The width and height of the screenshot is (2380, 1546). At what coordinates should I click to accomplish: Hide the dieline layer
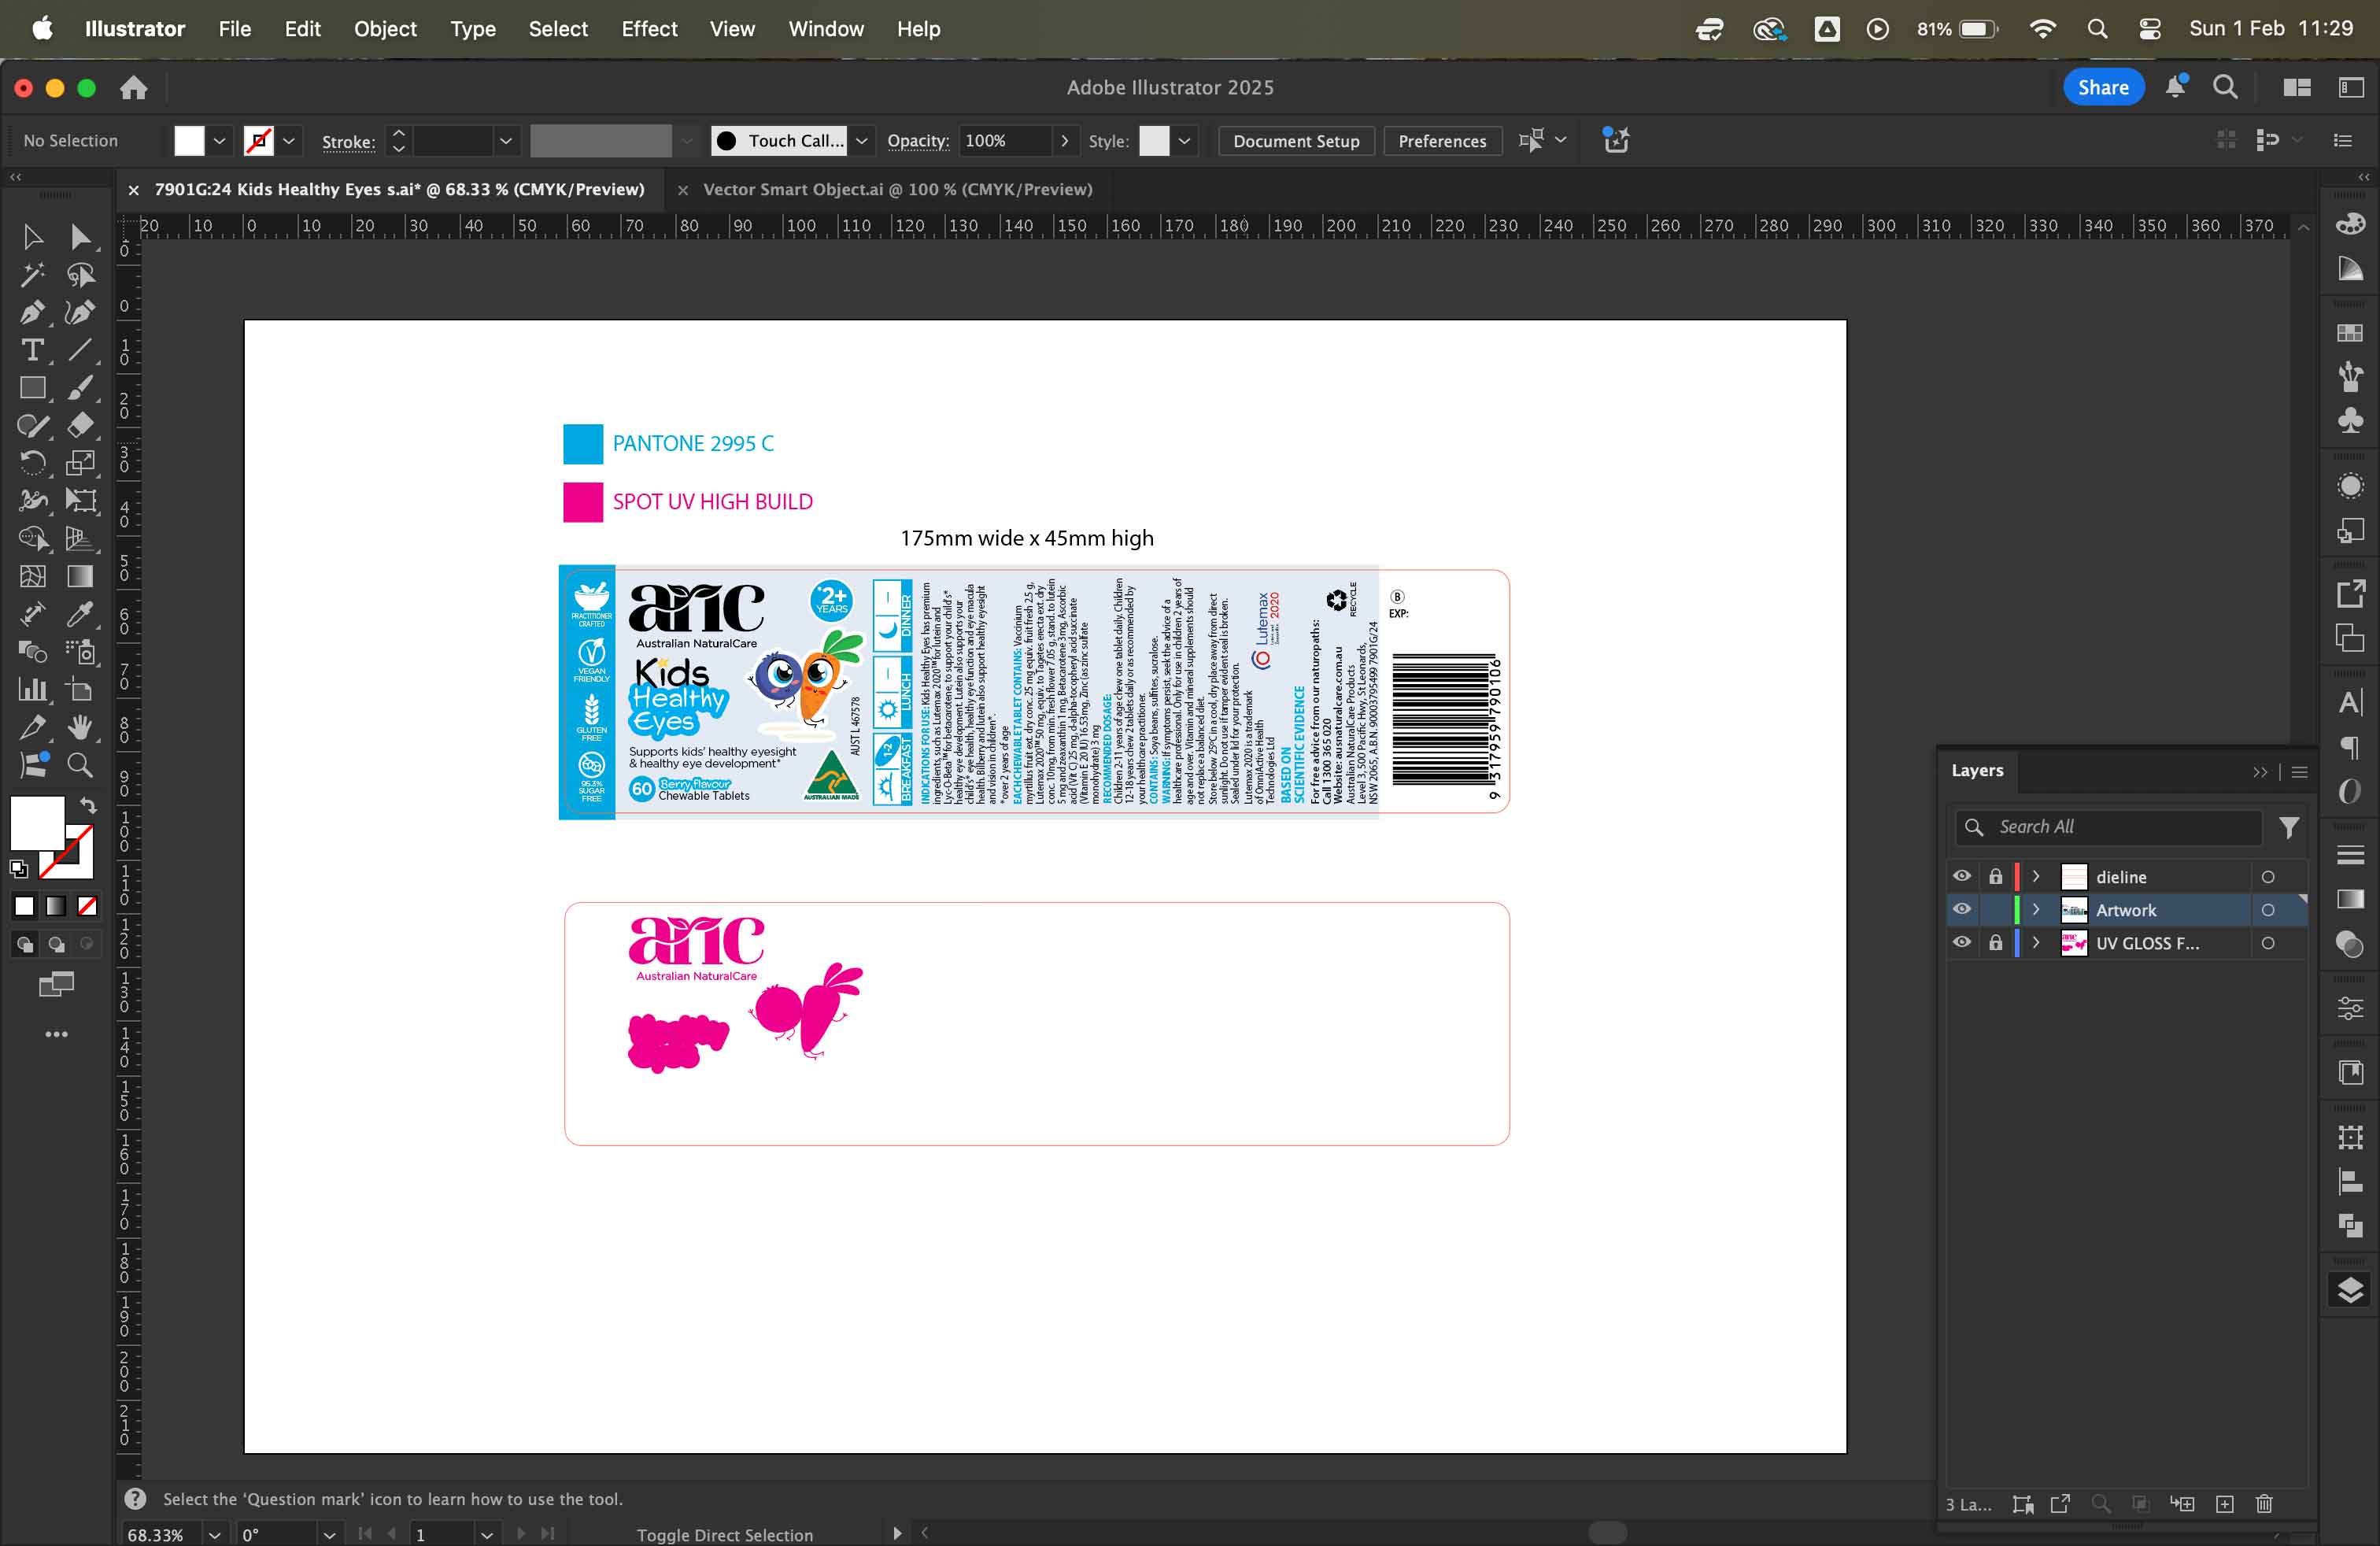1961,877
